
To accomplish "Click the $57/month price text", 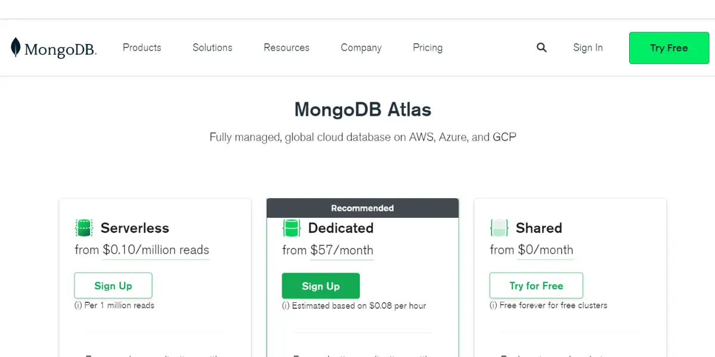I will pos(342,250).
